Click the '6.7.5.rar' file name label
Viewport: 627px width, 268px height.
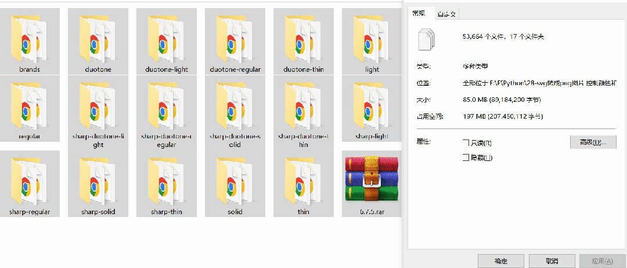372,212
